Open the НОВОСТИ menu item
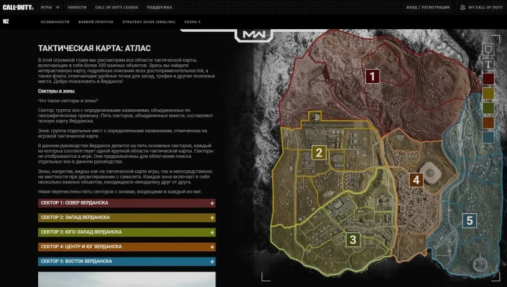 pos(77,7)
